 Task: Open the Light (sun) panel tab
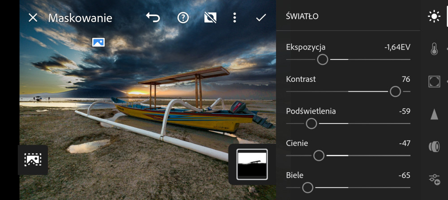tap(434, 17)
